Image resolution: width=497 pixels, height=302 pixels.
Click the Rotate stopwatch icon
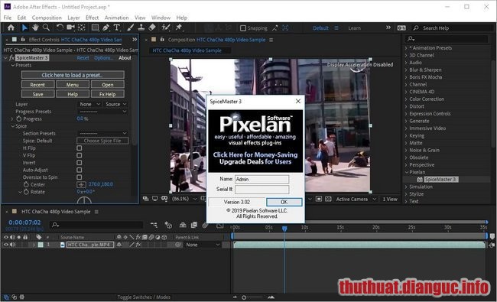26,192
